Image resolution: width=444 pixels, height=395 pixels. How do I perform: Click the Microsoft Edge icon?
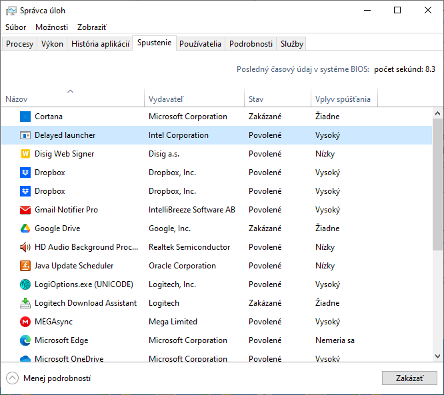[x=25, y=340]
